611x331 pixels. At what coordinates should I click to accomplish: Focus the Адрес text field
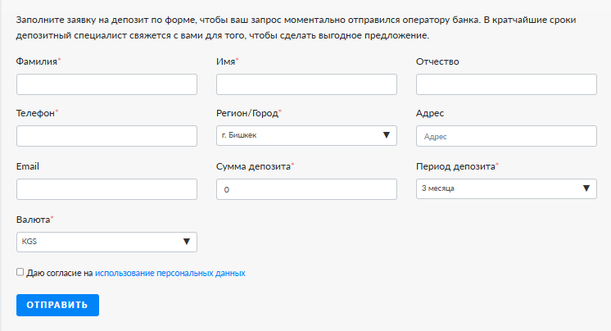coord(506,136)
